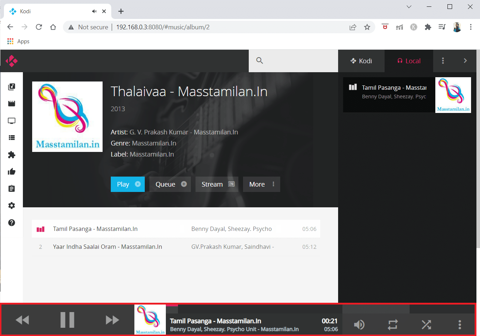Viewport: 480px width, 336px height.
Task: Switch to the Local player tab
Action: click(x=409, y=61)
